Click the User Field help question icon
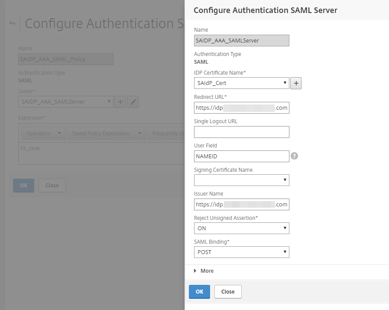 (295, 156)
